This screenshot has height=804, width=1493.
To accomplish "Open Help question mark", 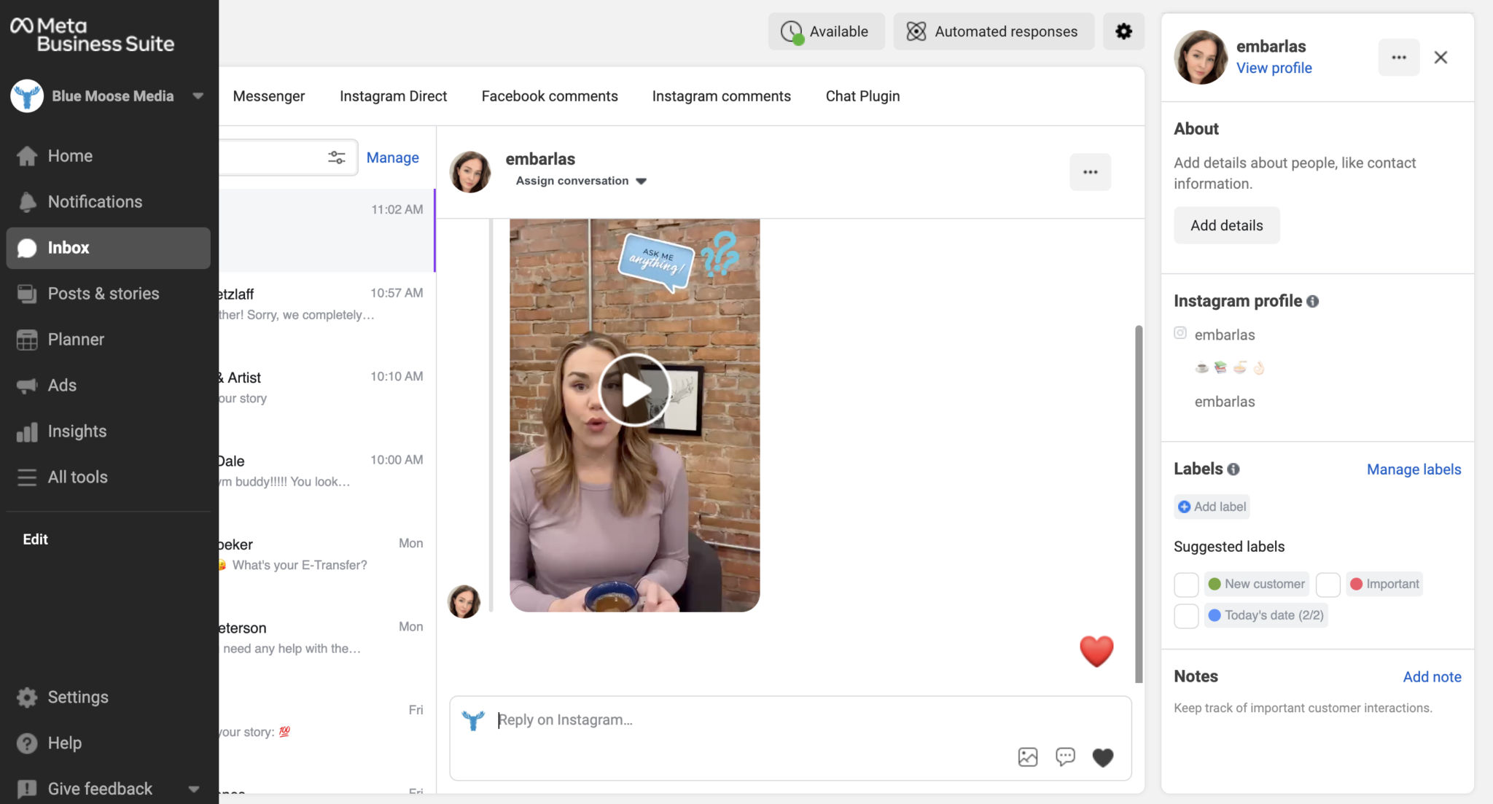I will (108, 743).
